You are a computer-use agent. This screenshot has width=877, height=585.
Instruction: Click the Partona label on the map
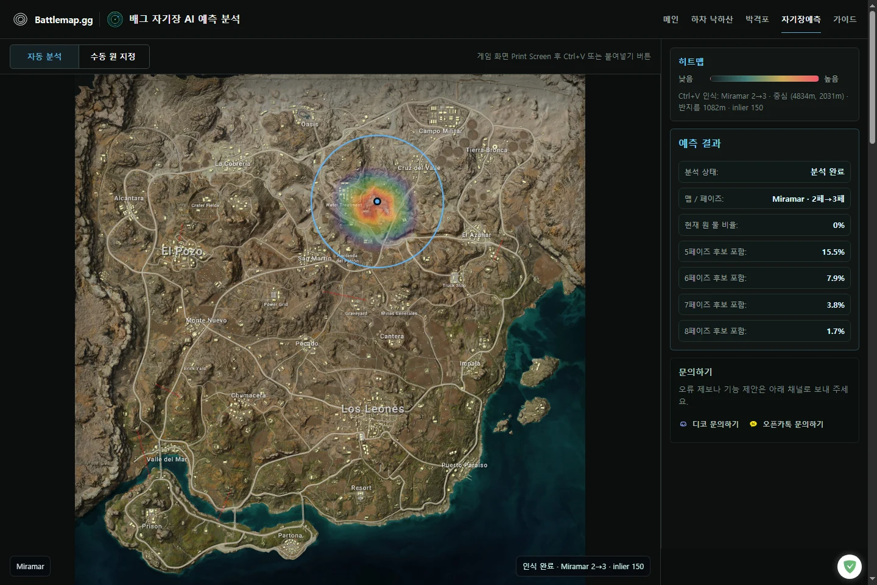coord(291,536)
